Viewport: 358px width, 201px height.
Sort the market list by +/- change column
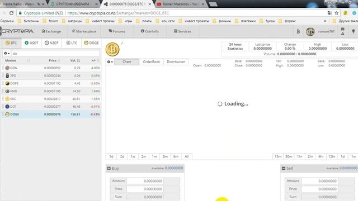coord(93,60)
